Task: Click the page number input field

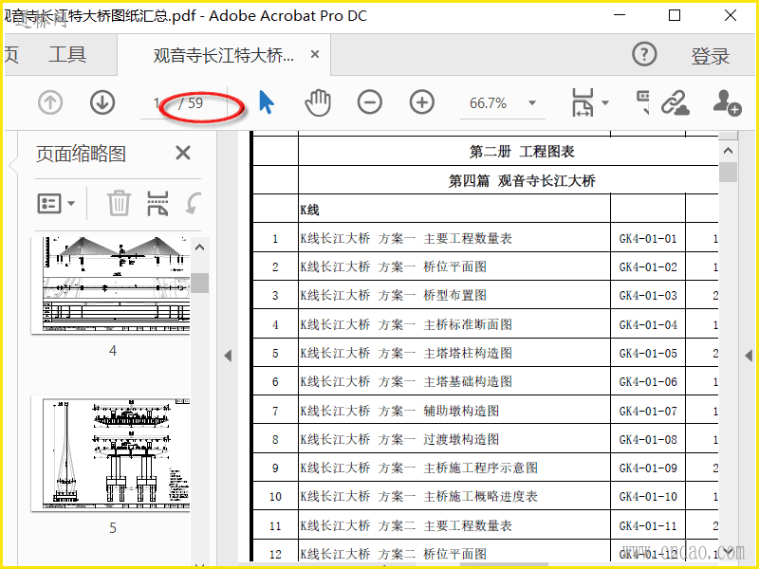Action: click(157, 103)
